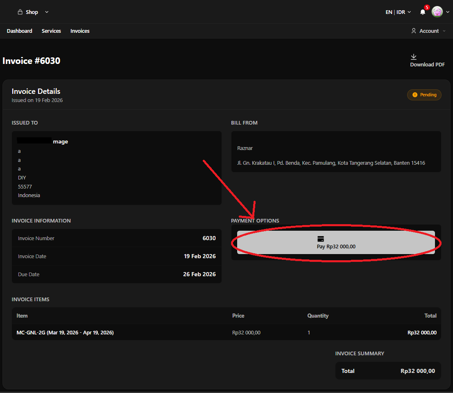The height and width of the screenshot is (393, 453).
Task: Click the Download PDF arrow icon
Action: [x=414, y=57]
